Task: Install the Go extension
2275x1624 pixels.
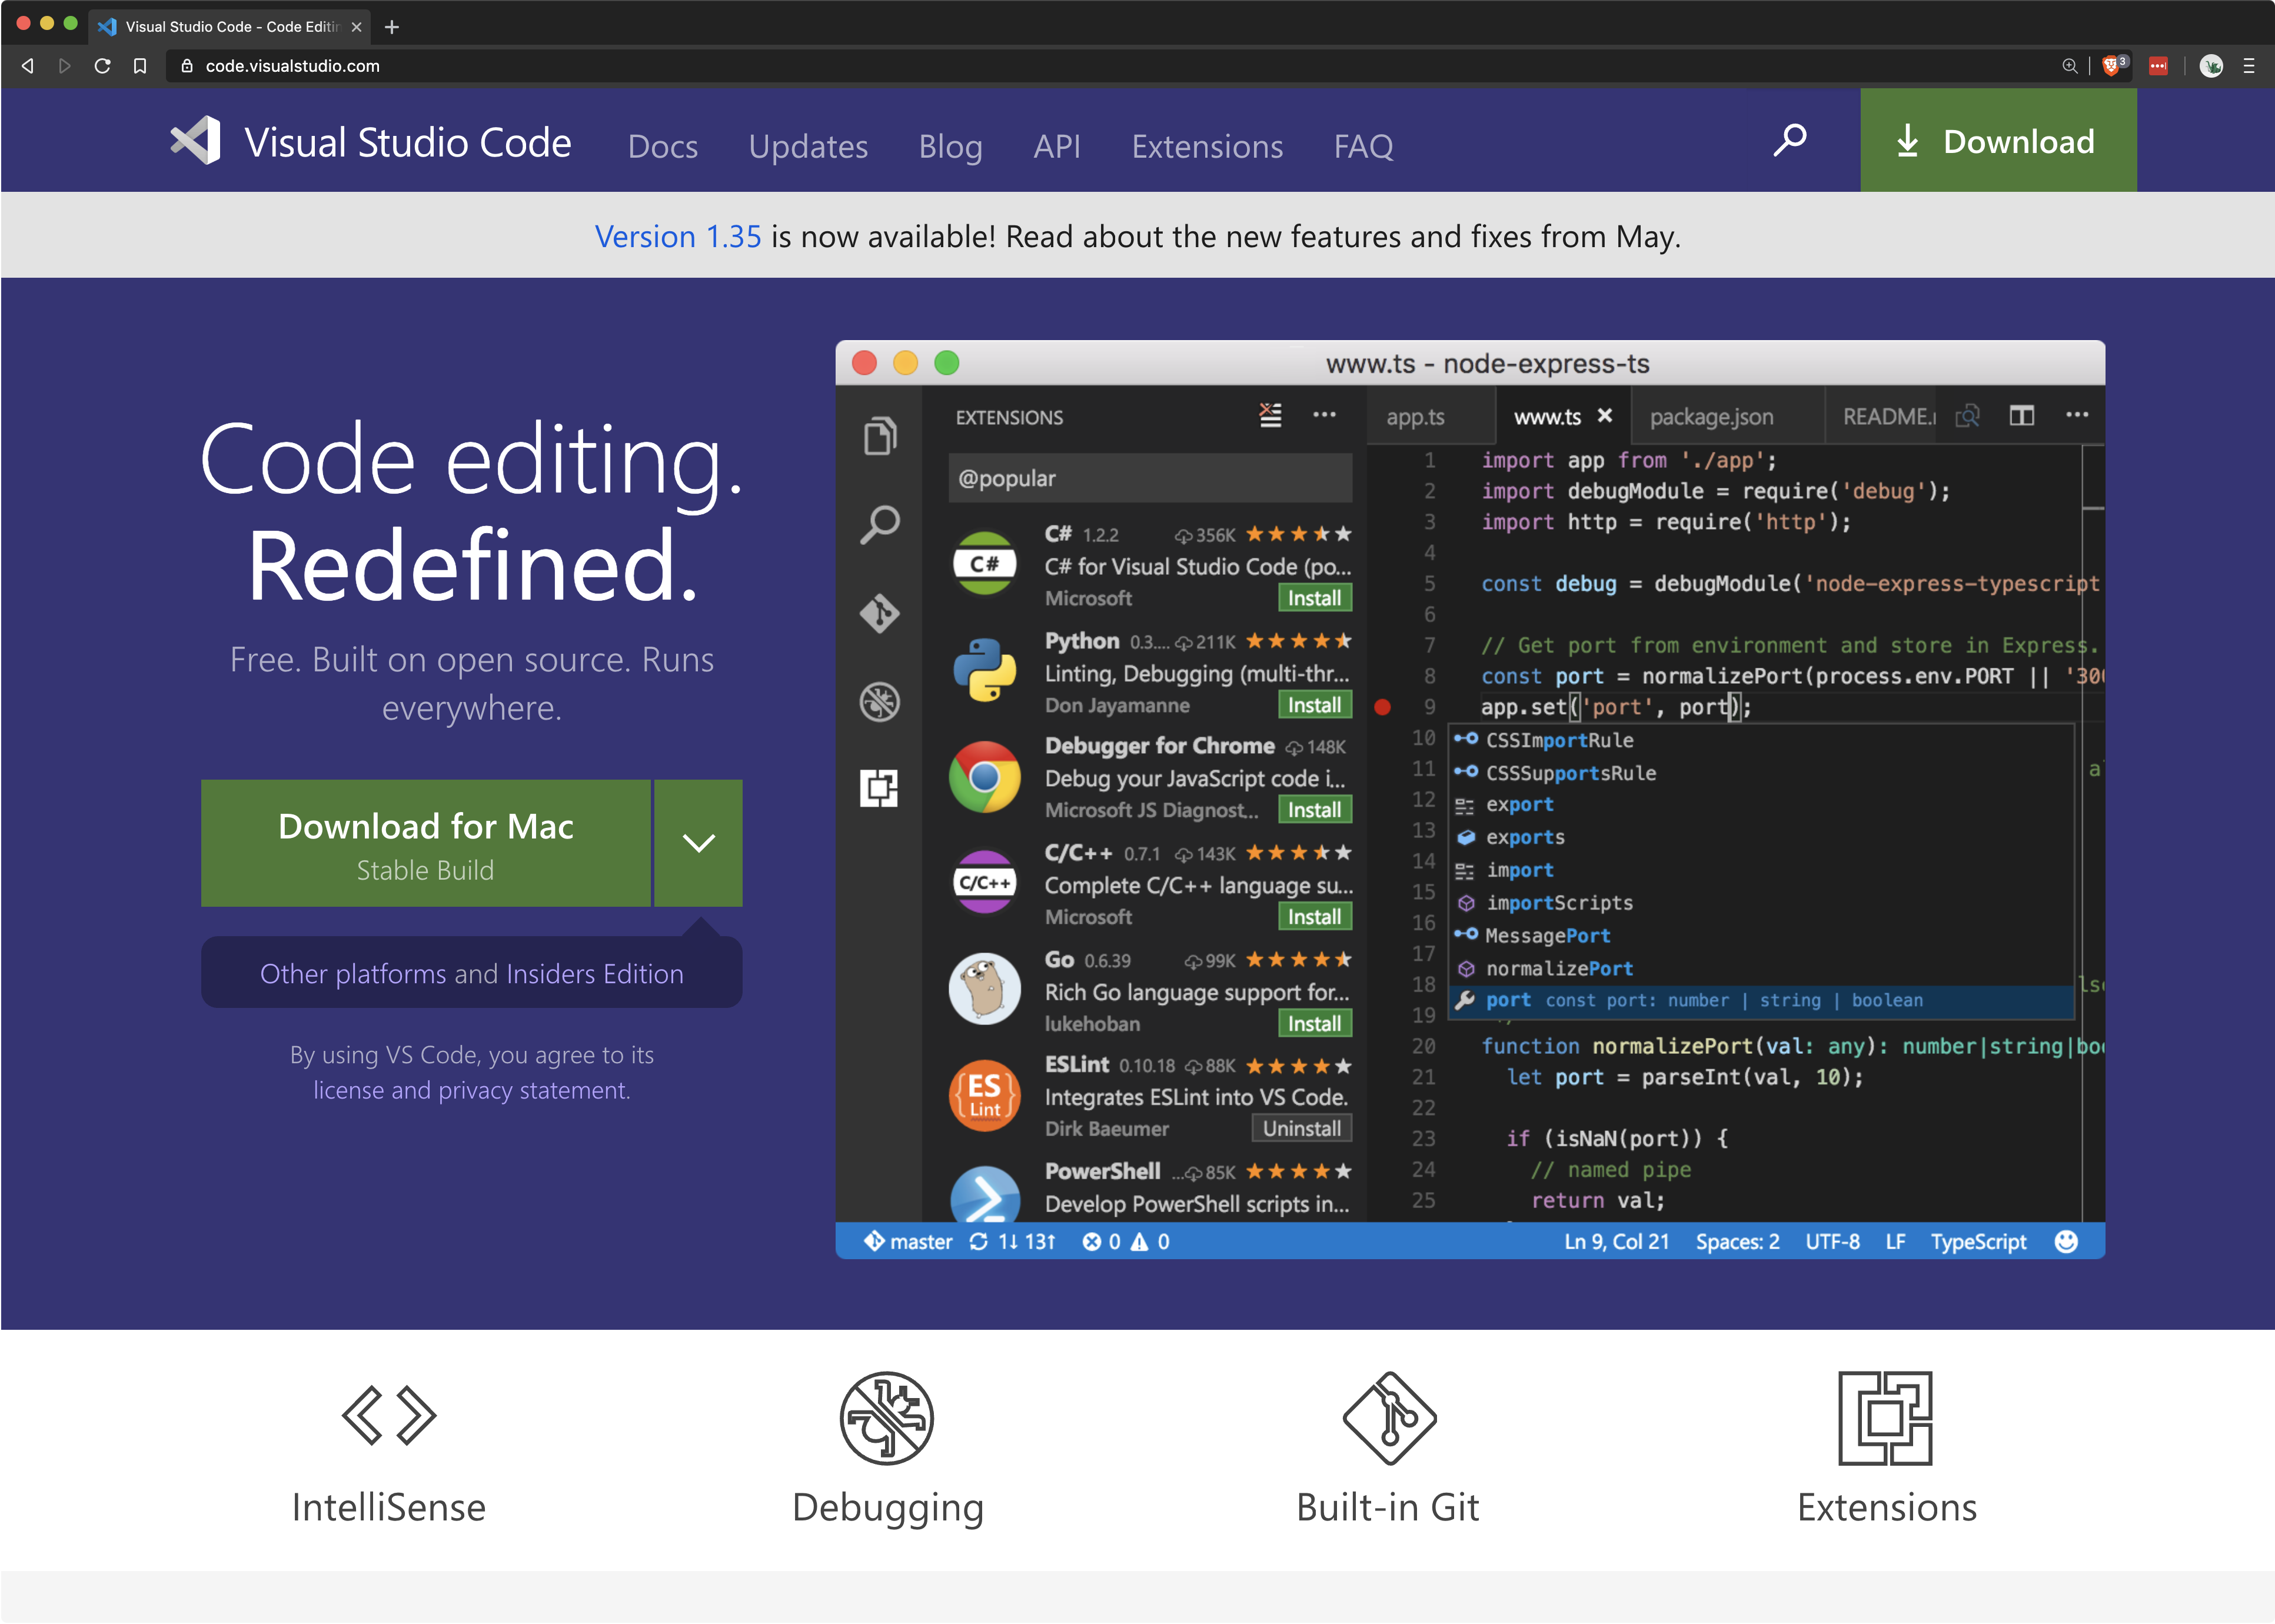Action: click(1314, 1023)
